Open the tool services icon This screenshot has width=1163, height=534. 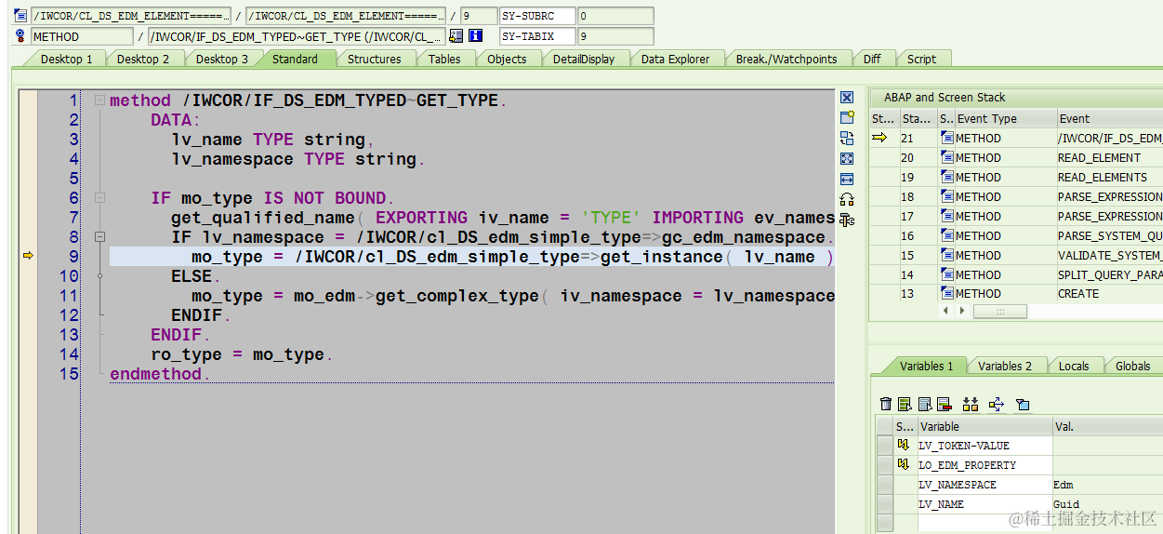click(847, 220)
